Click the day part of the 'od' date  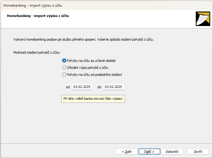[75, 87]
